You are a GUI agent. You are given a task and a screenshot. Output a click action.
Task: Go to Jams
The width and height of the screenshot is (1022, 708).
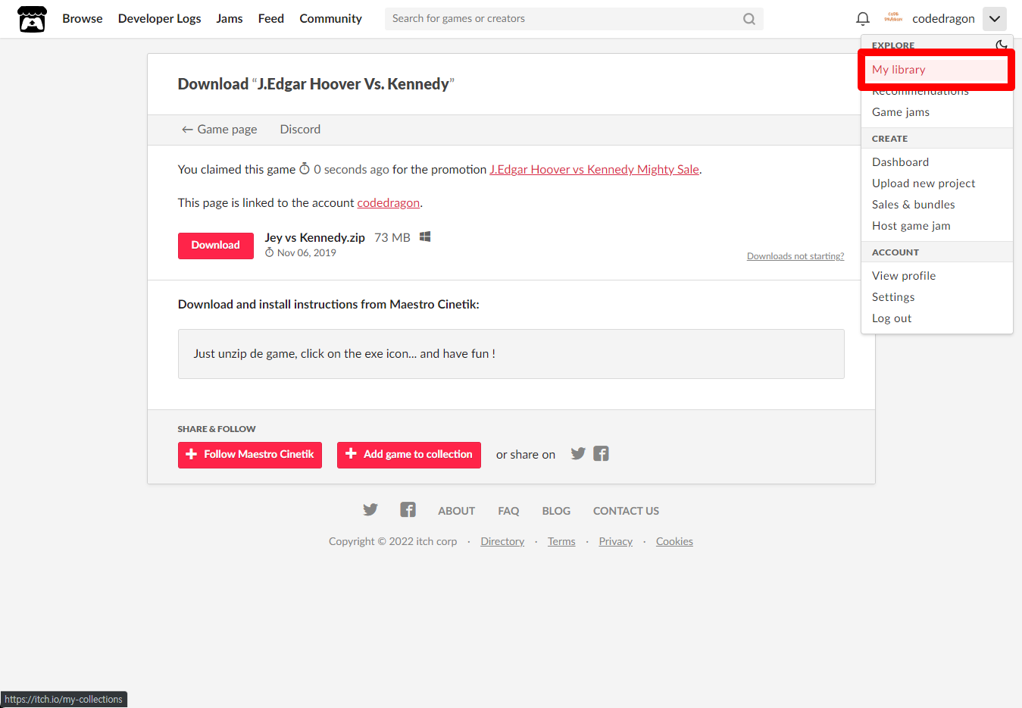click(x=230, y=19)
